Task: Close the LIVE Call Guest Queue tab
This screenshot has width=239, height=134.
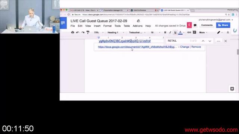Action: click(188, 10)
